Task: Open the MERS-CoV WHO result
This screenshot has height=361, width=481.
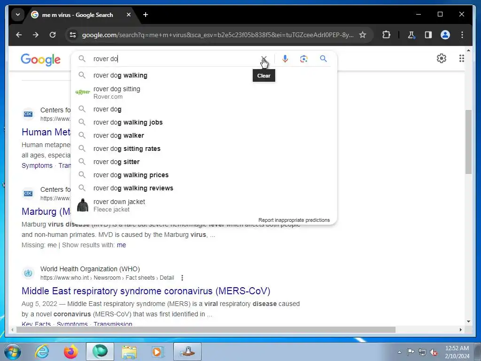Action: point(146,291)
